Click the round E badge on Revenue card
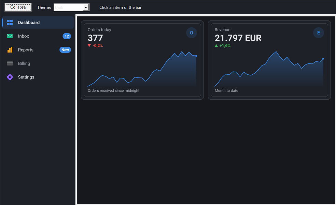The image size is (336, 205). coord(319,33)
